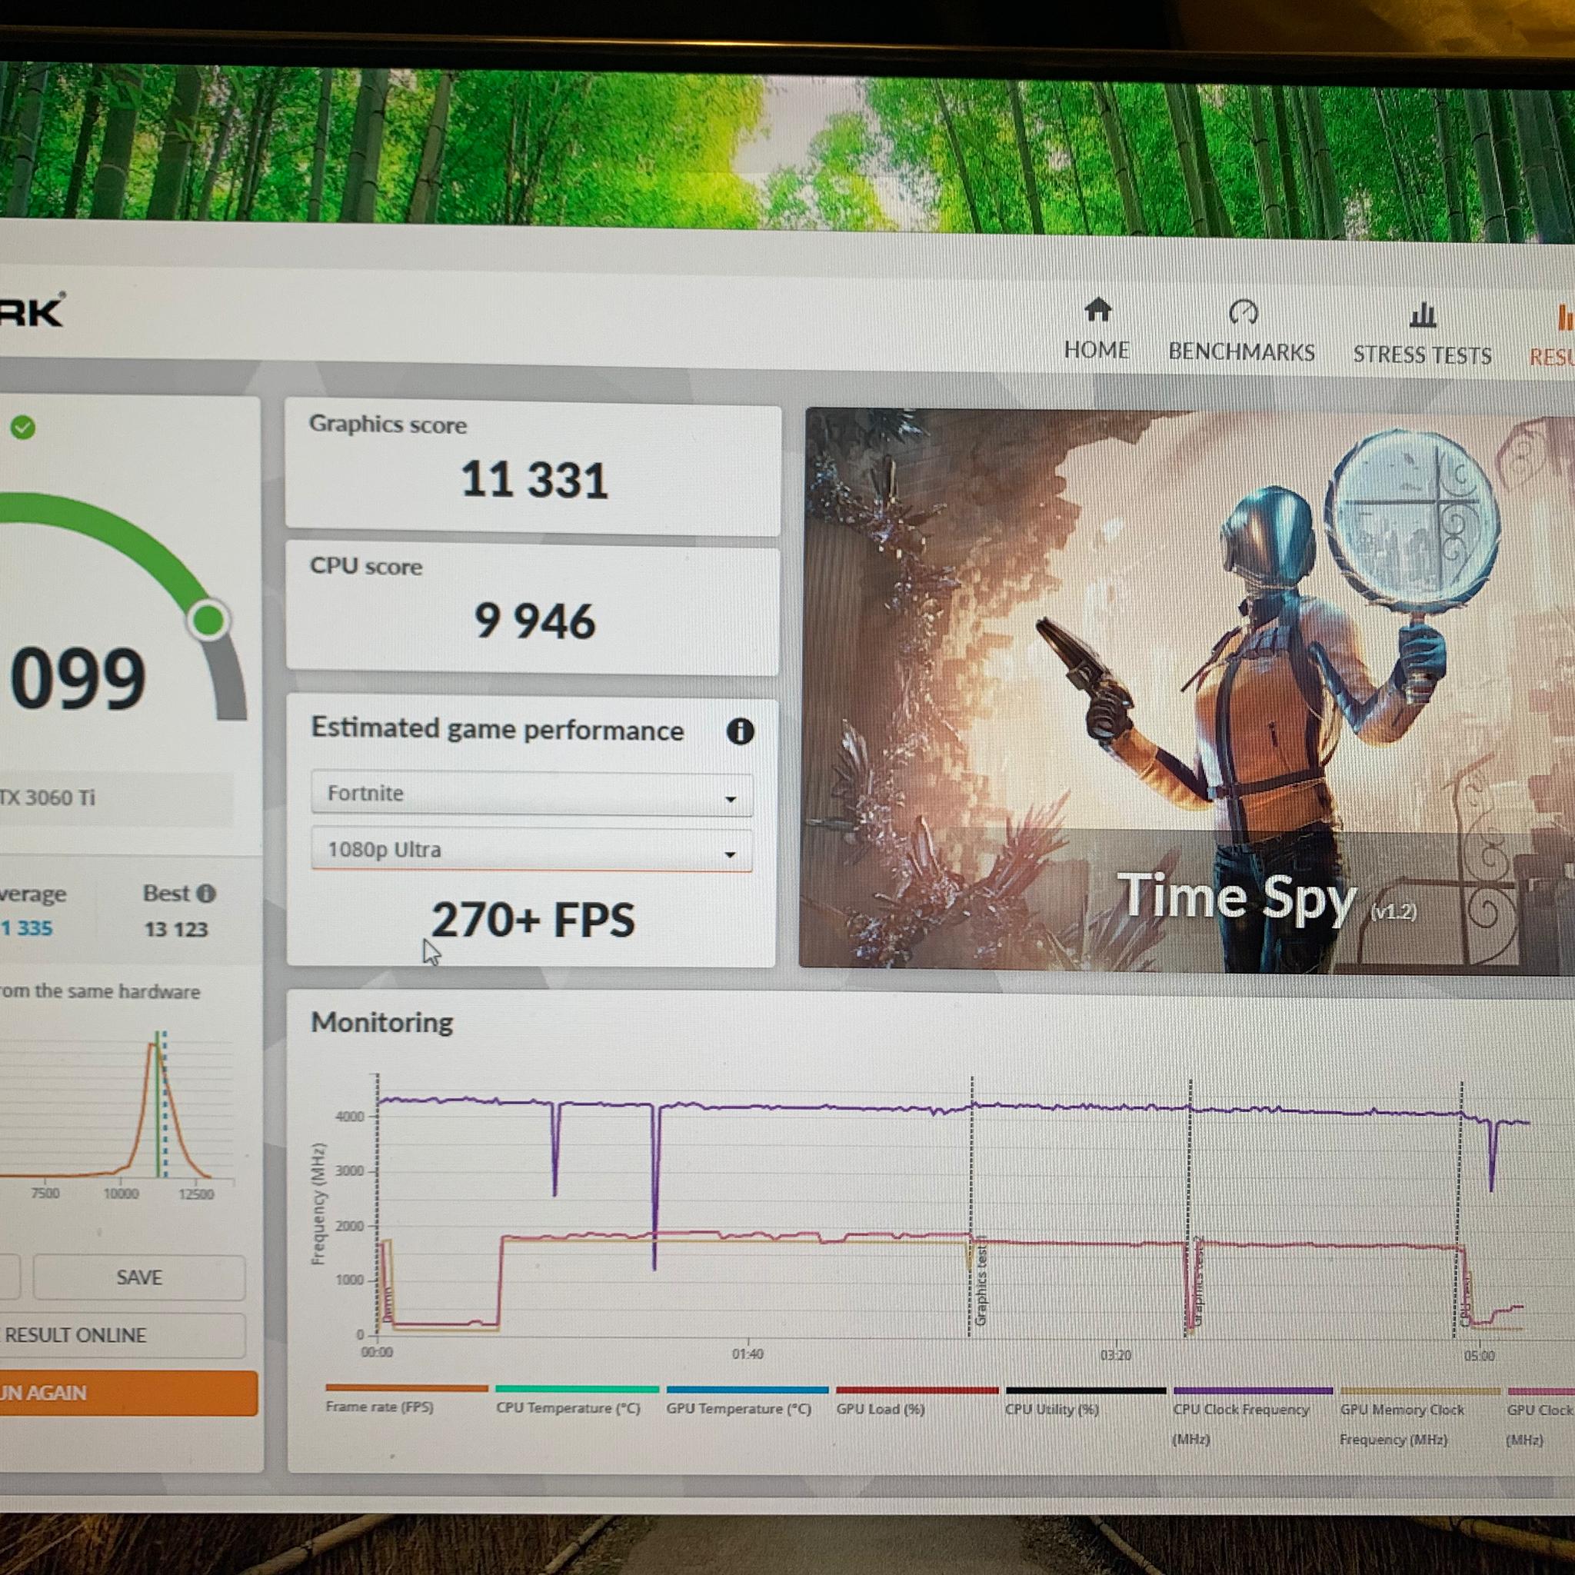Screen dimensions: 1575x1575
Task: Open the Fortnite game dropdown
Action: click(531, 793)
